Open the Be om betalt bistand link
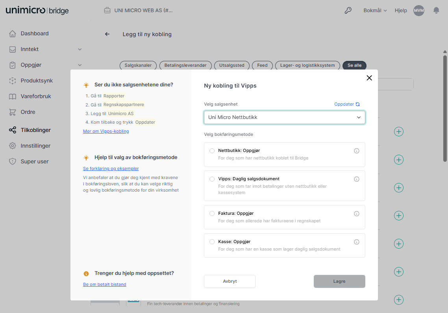The height and width of the screenshot is (313, 448). [105, 284]
